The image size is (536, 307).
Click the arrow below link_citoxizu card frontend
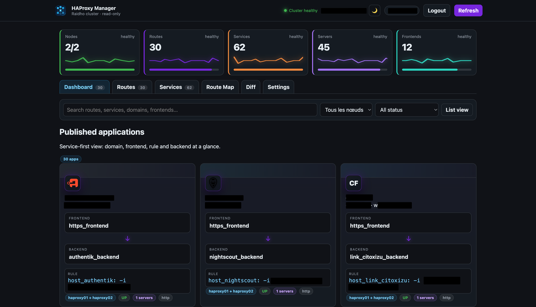[409, 239]
